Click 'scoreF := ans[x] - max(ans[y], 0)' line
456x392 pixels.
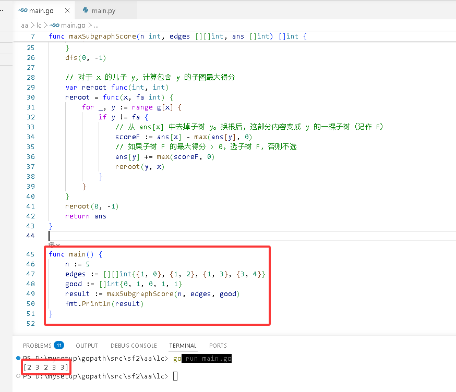(184, 137)
